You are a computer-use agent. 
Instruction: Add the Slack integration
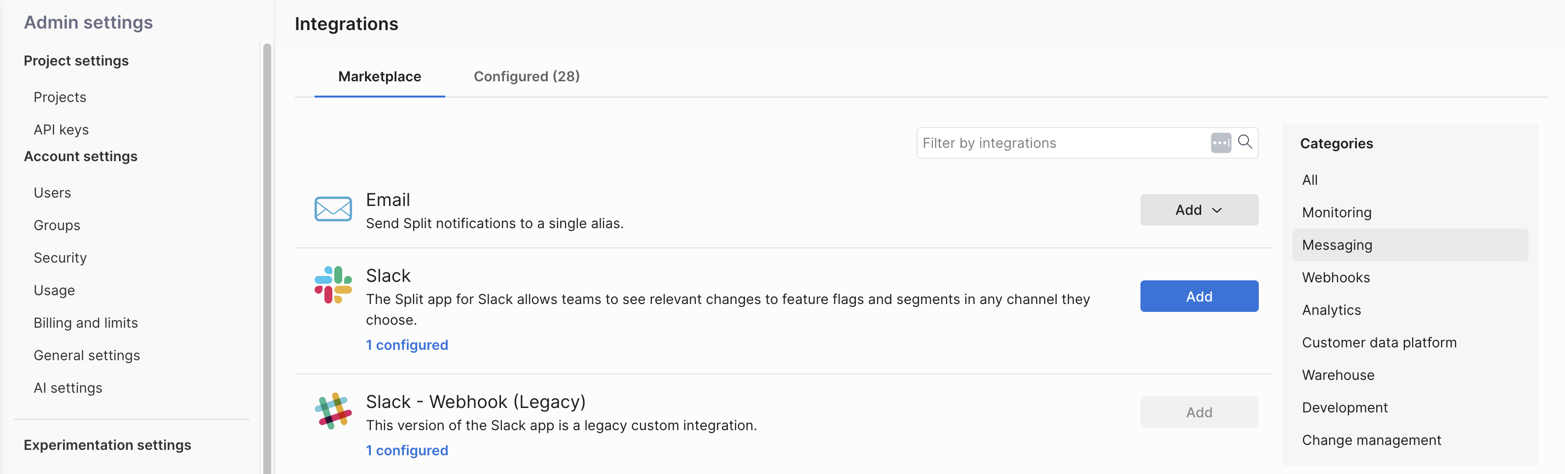pos(1199,296)
